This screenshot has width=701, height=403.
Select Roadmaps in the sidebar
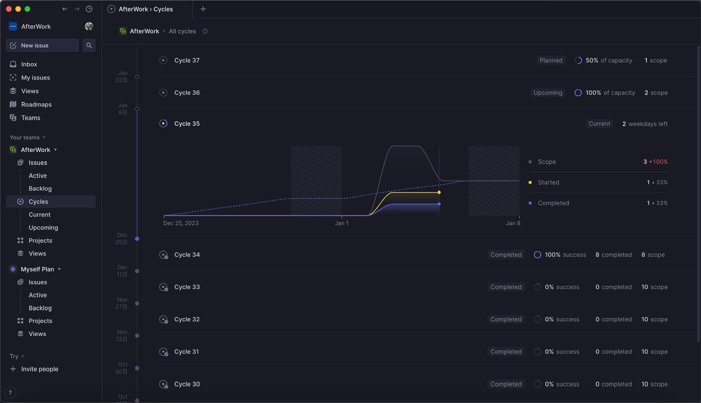pos(36,104)
